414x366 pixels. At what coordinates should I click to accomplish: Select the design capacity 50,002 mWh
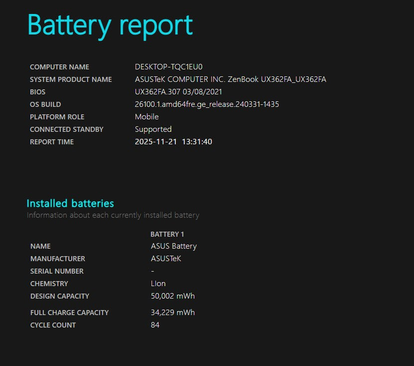[x=172, y=296]
